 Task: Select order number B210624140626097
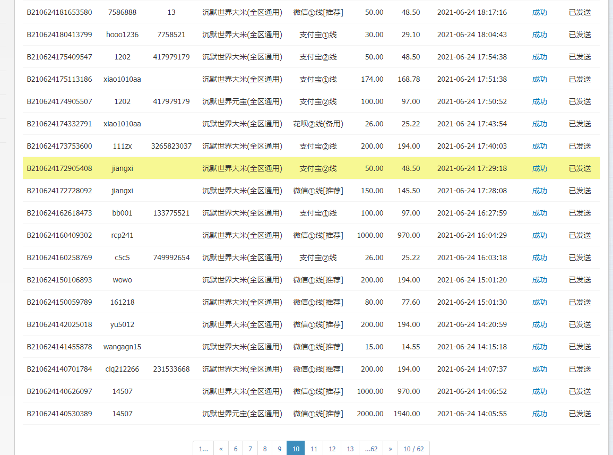pyautogui.click(x=59, y=392)
